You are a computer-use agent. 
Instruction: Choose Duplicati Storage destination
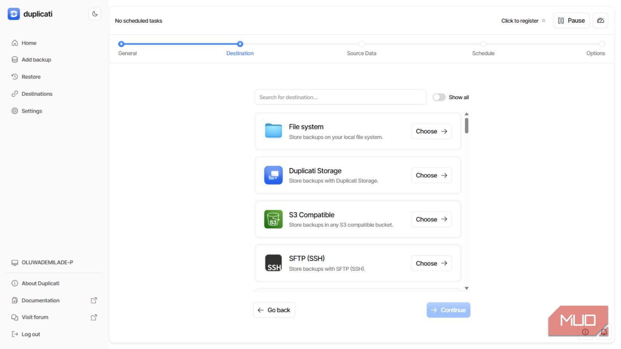click(x=431, y=175)
